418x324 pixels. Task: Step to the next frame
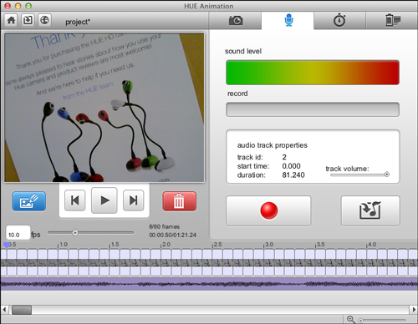pyautogui.click(x=134, y=200)
